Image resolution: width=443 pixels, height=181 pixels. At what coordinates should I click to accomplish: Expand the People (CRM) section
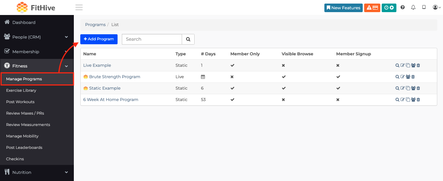pos(37,37)
